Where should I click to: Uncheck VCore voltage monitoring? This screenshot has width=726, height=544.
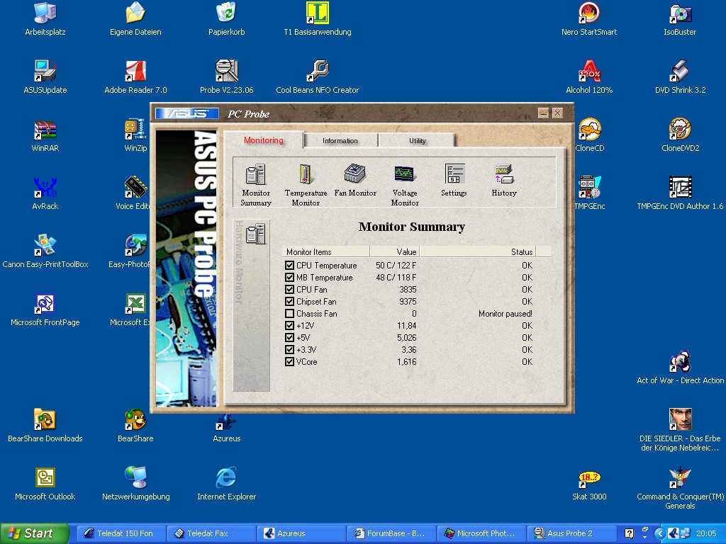[289, 361]
